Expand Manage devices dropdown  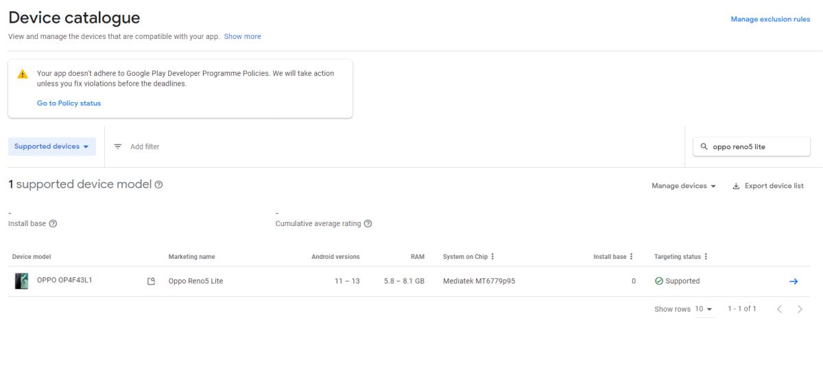pyautogui.click(x=684, y=186)
